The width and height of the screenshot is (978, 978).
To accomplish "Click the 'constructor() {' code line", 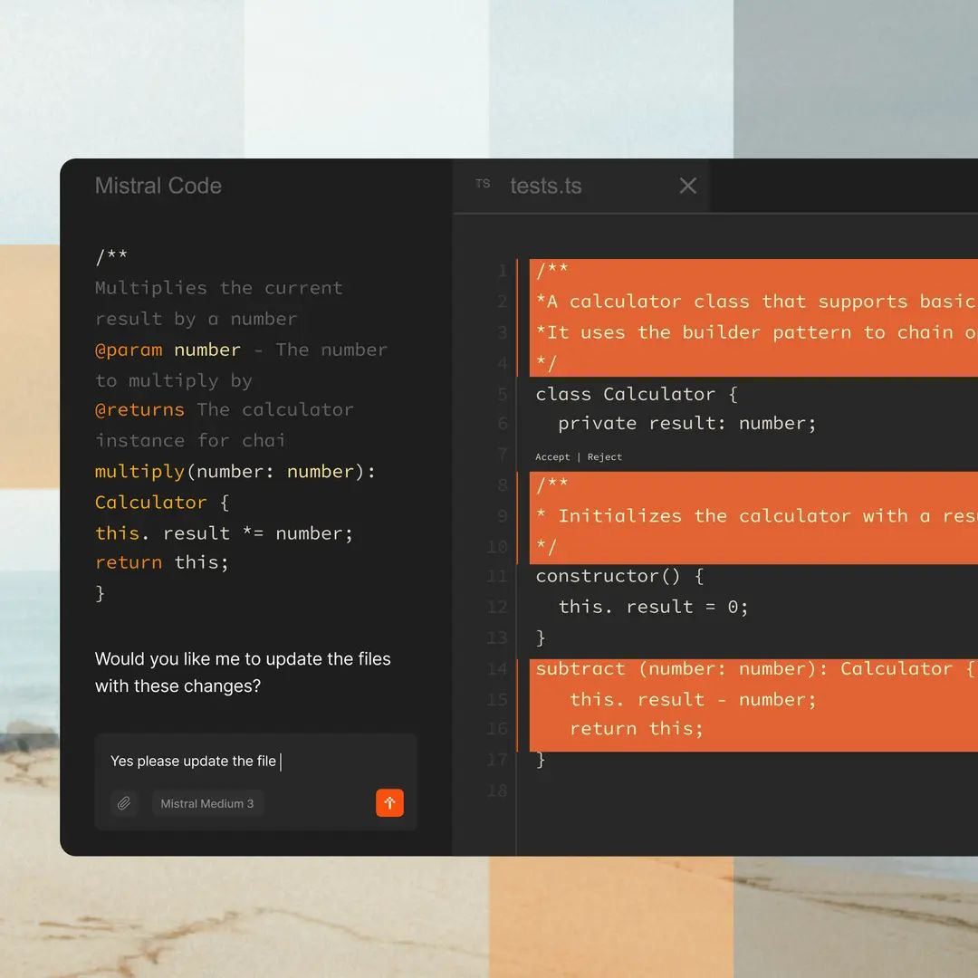I will 619,576.
